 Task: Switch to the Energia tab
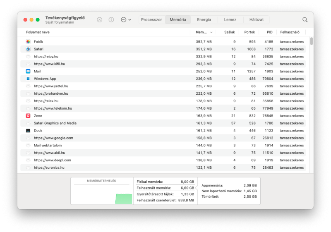pos(204,19)
